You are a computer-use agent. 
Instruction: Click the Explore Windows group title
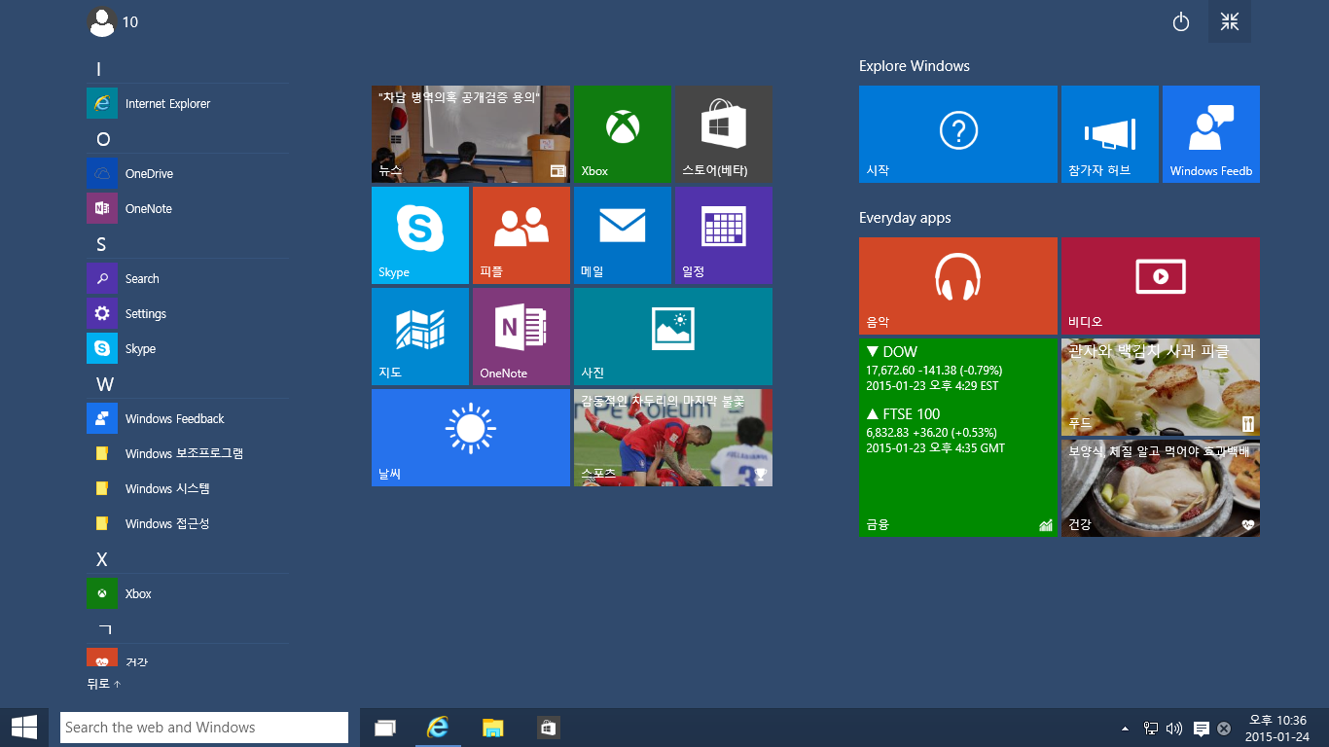[x=915, y=66]
